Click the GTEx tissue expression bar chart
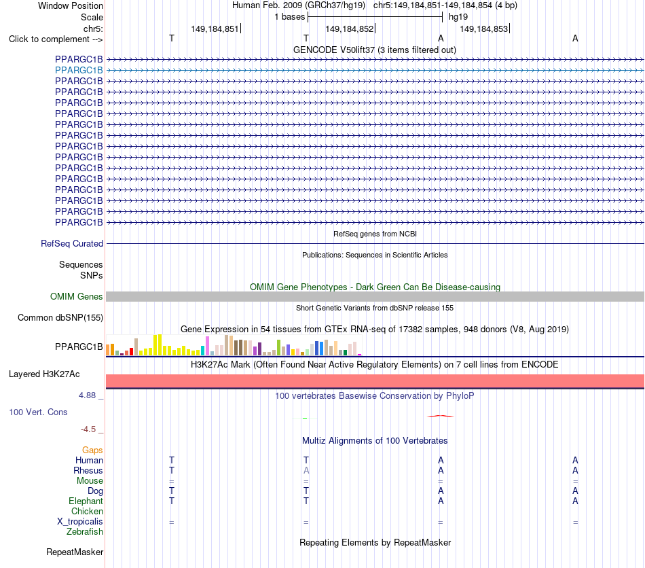 [234, 345]
